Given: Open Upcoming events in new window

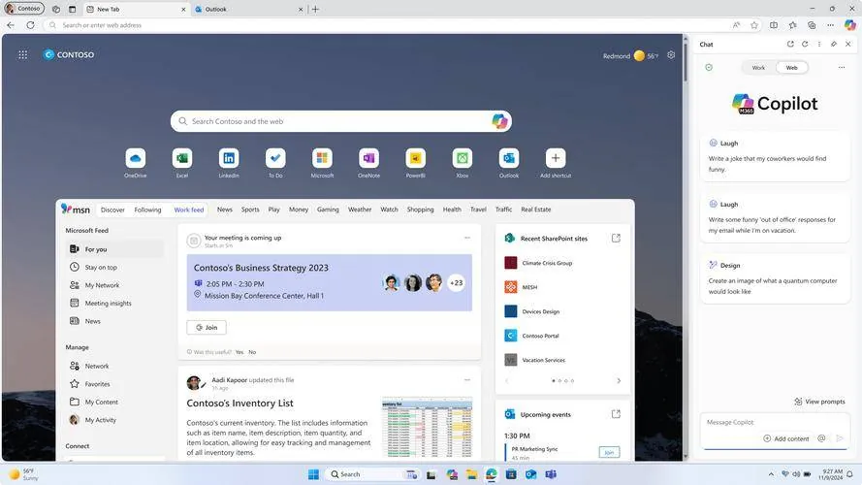Looking at the screenshot, I should 616,414.
